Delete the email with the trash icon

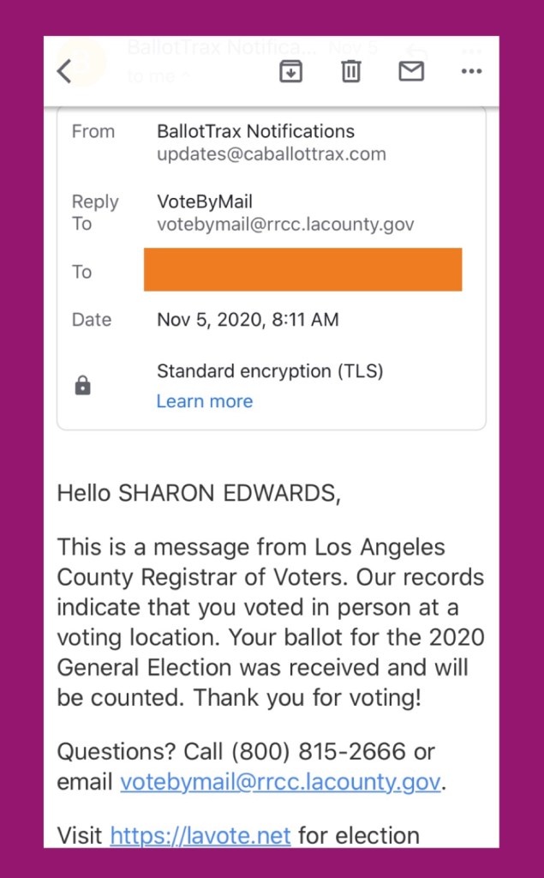[x=351, y=71]
